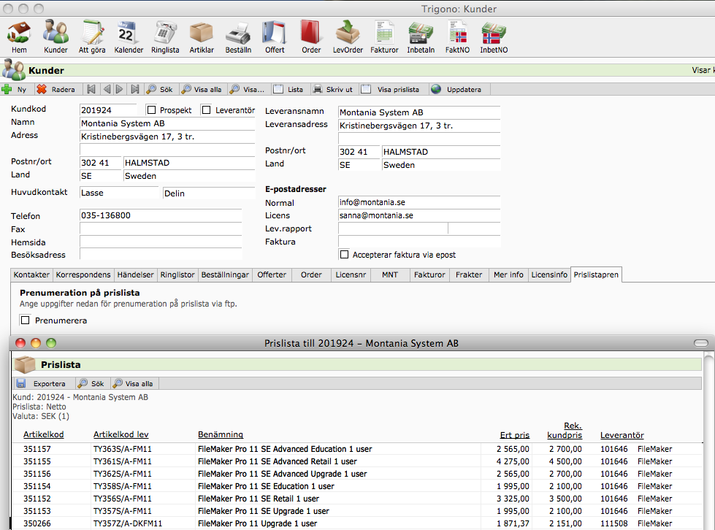The width and height of the screenshot is (715, 530).
Task: Go to the previous customer record
Action: (107, 89)
